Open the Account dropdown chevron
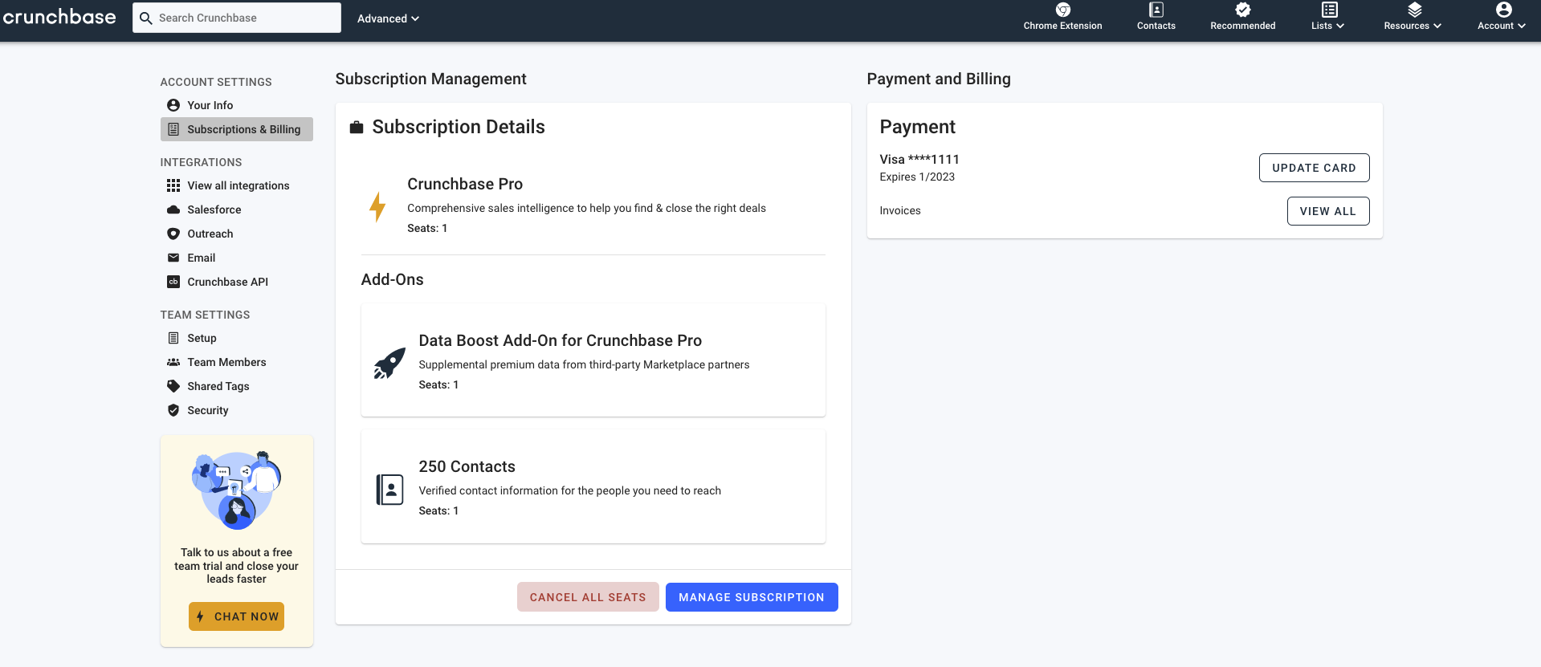This screenshot has width=1541, height=667. [x=1522, y=26]
